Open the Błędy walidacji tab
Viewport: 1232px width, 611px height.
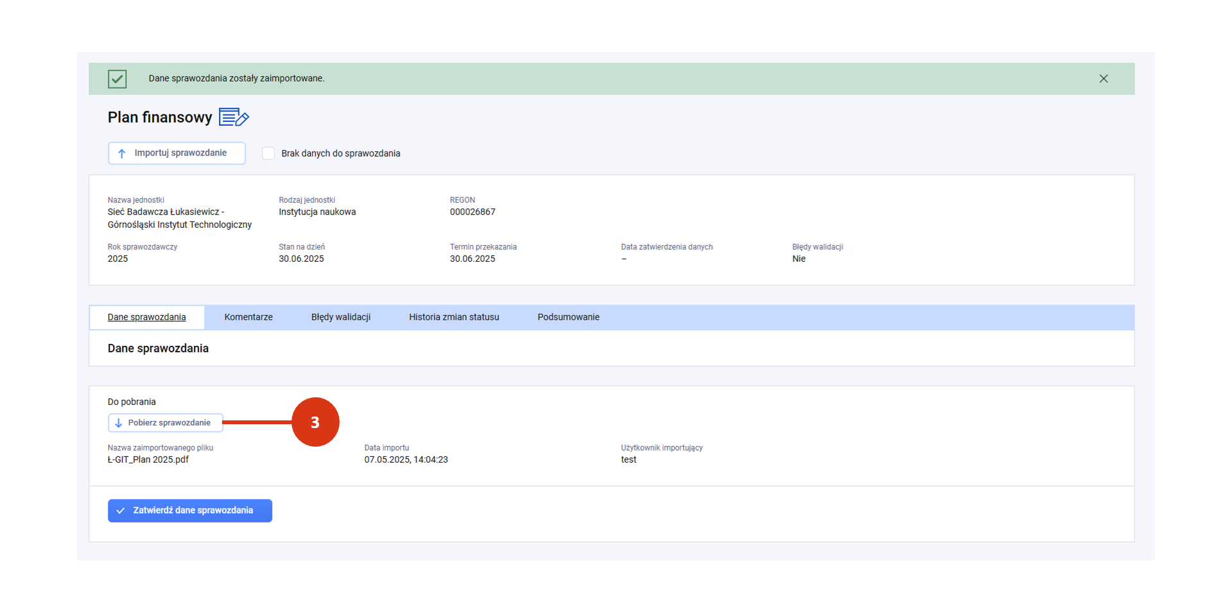tap(341, 317)
